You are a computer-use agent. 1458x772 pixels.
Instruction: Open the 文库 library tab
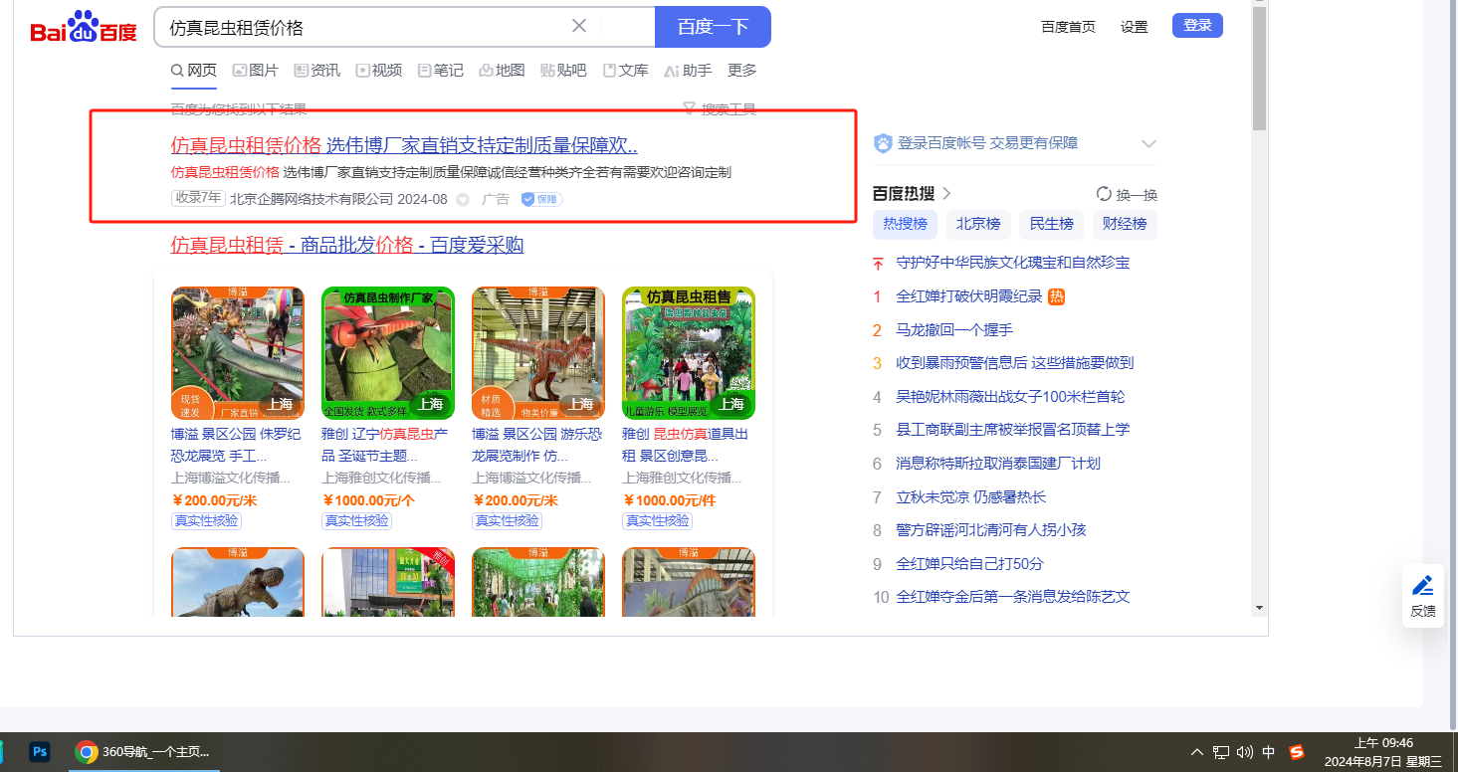(x=626, y=70)
